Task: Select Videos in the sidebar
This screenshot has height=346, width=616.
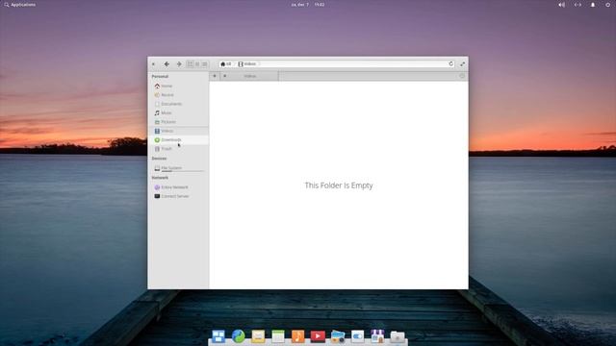Action: click(x=179, y=131)
